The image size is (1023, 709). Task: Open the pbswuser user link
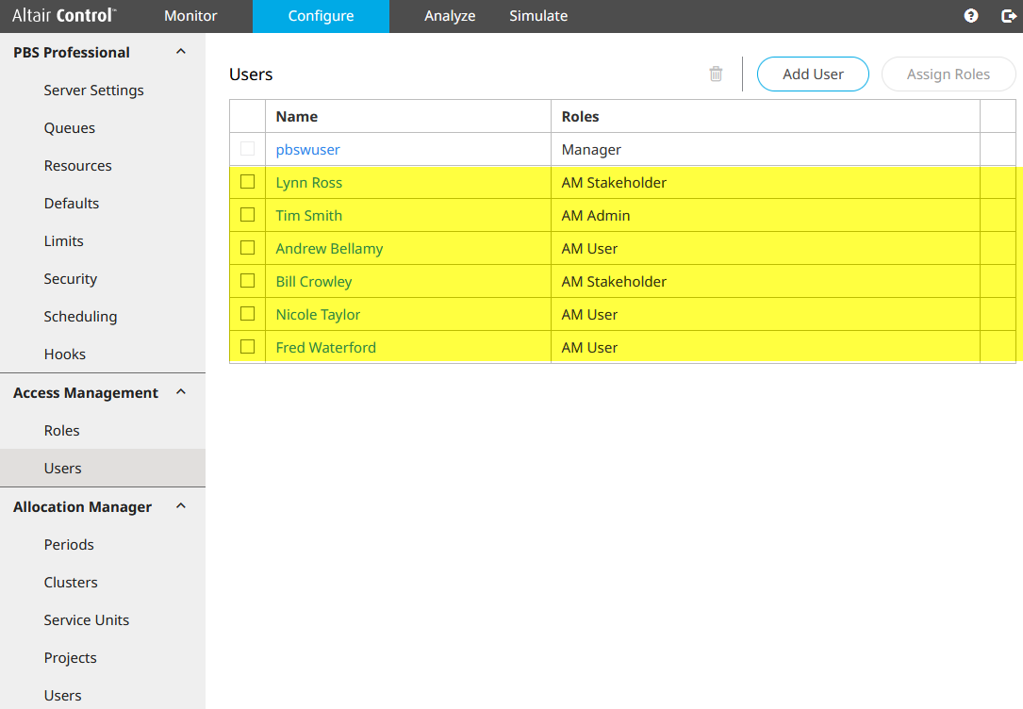[x=307, y=149]
